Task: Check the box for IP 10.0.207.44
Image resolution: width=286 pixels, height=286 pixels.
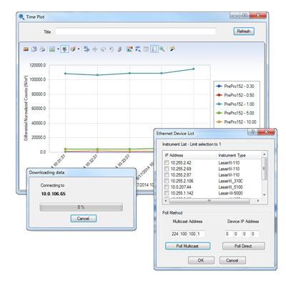Action: coord(167,187)
